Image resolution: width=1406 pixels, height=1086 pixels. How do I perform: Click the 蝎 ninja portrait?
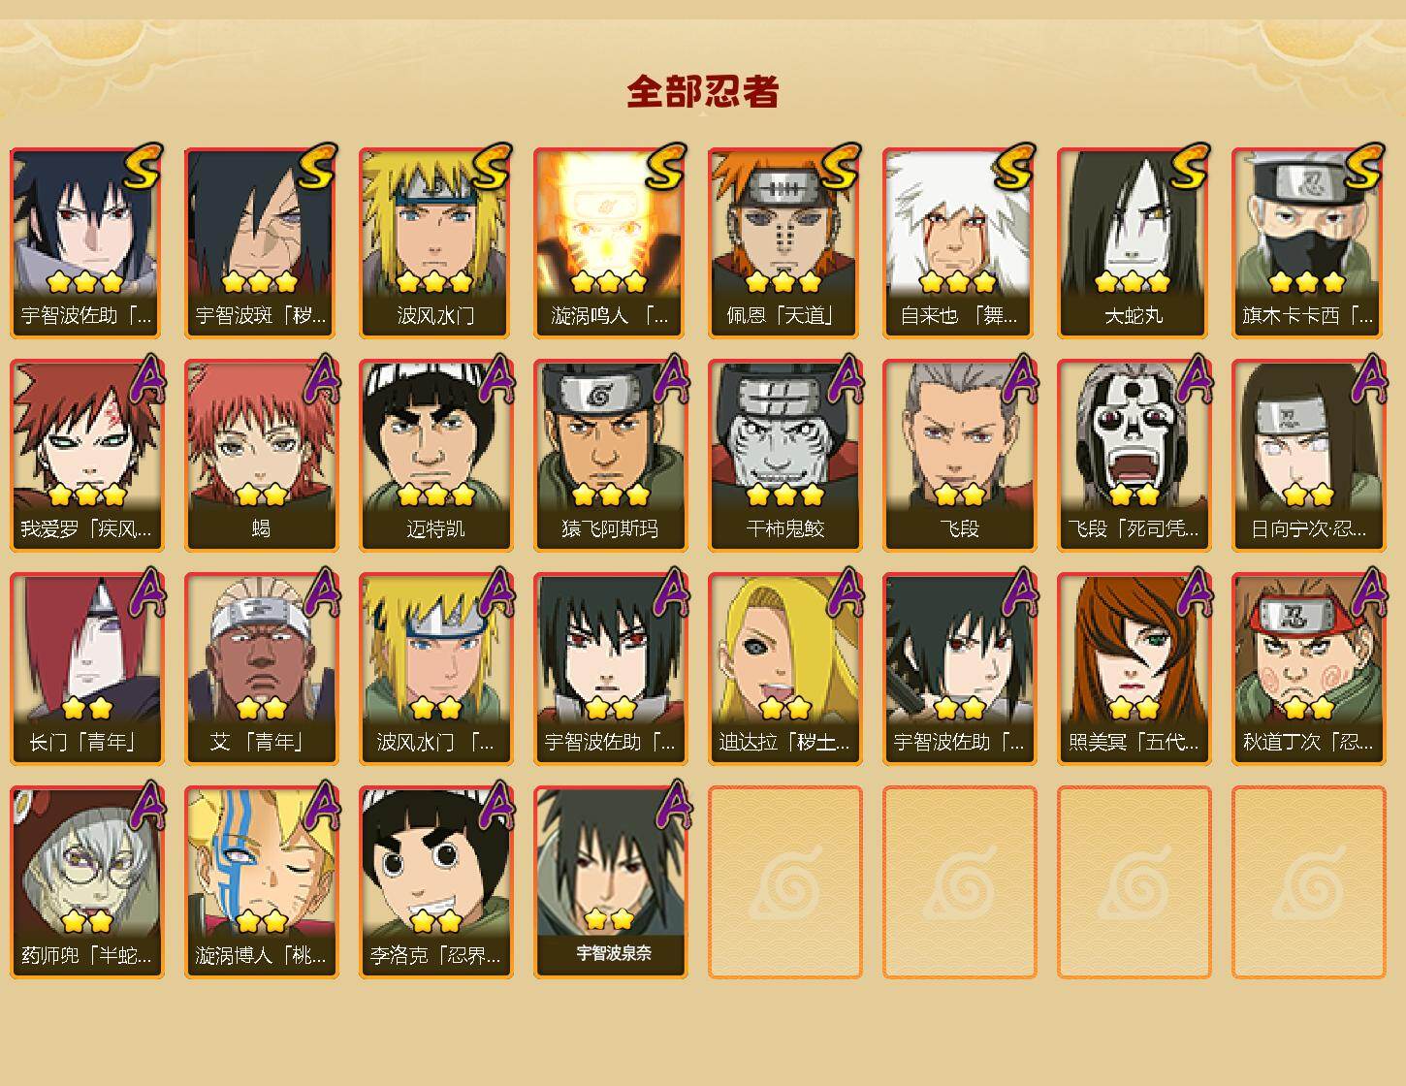click(261, 456)
